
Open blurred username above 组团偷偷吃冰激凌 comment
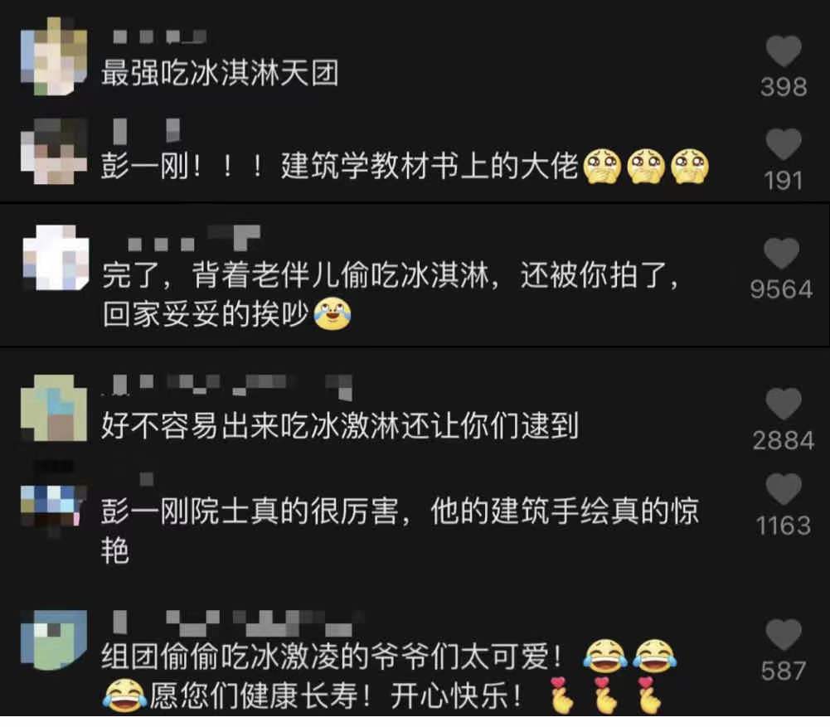click(x=240, y=623)
